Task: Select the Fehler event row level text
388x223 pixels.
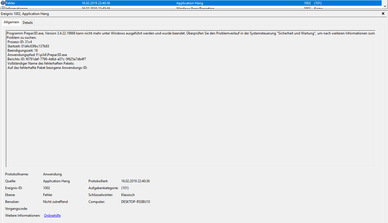Action: coord(11,3)
